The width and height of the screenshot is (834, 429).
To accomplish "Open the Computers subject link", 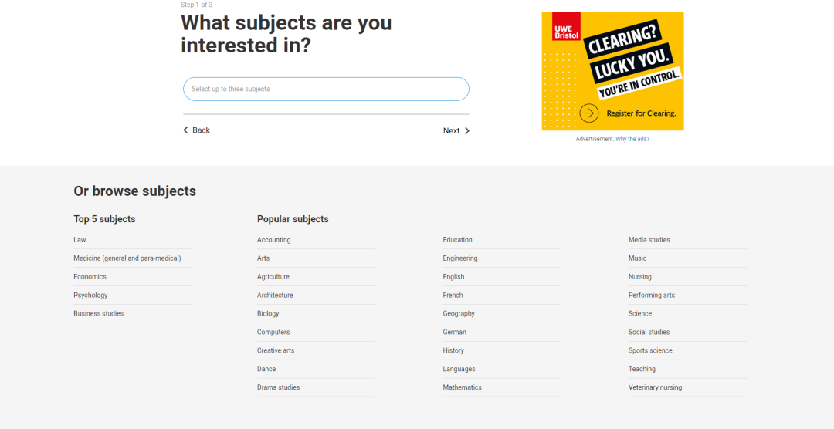I will pos(273,332).
